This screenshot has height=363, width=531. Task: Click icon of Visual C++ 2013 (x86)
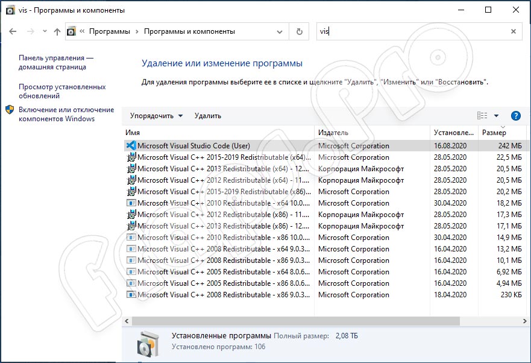point(131,226)
